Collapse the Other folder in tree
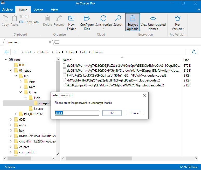This screenshot has width=201, height=170. point(21,92)
